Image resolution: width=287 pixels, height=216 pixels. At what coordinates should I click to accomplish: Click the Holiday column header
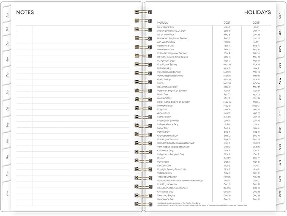pos(163,22)
